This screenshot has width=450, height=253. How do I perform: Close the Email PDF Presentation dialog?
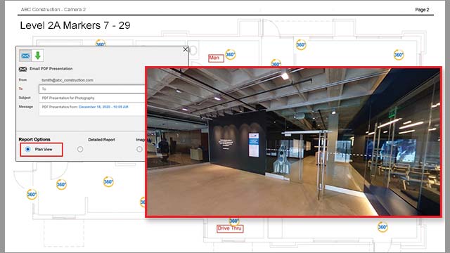pos(186,49)
